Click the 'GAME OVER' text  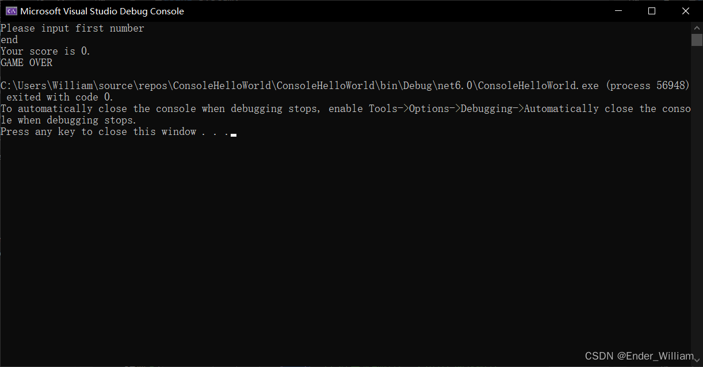(26, 63)
